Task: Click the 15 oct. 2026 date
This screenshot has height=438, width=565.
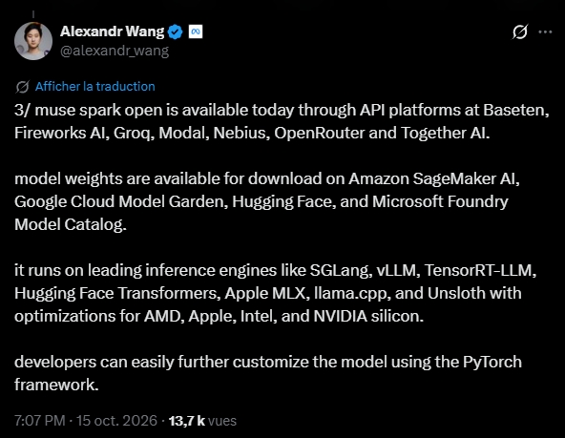Action: [x=116, y=421]
